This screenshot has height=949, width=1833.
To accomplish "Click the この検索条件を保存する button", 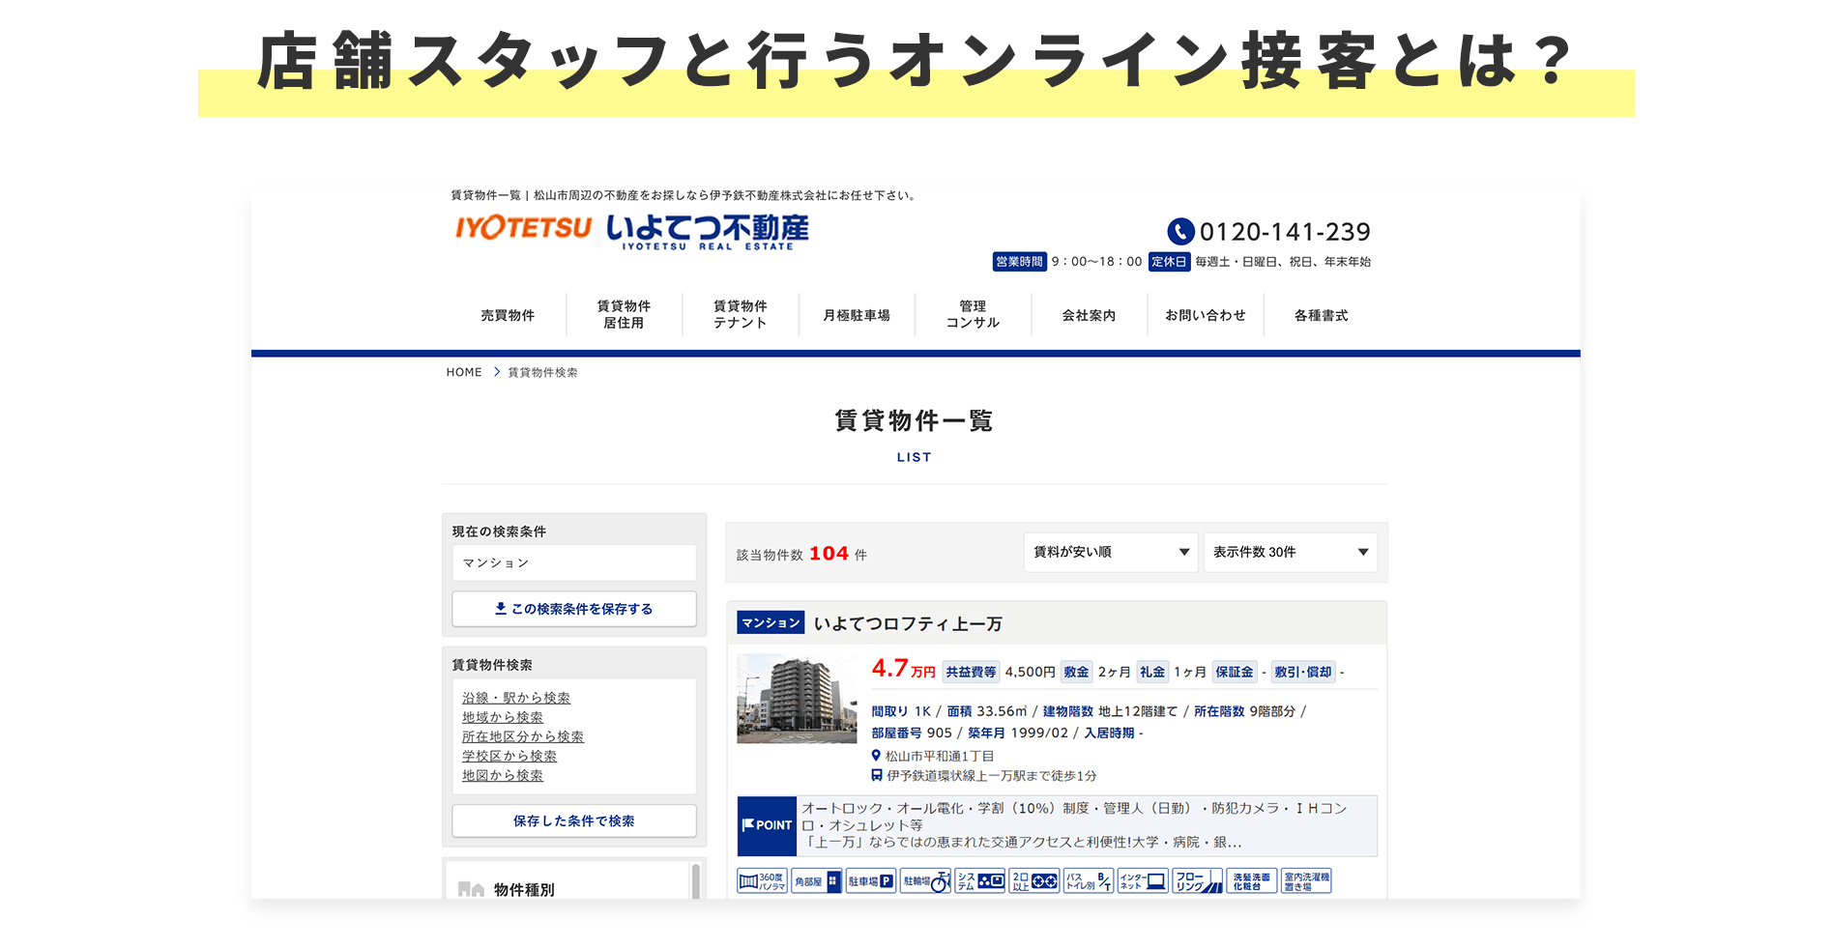I will tap(574, 609).
